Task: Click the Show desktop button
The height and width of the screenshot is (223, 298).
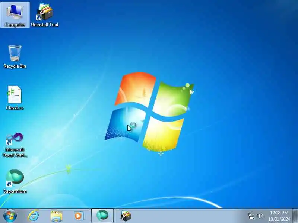Action: [x=295, y=216]
